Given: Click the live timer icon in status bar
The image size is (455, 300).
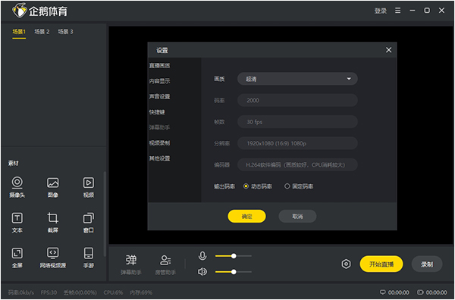Looking at the screenshot, I should pyautogui.click(x=382, y=292).
